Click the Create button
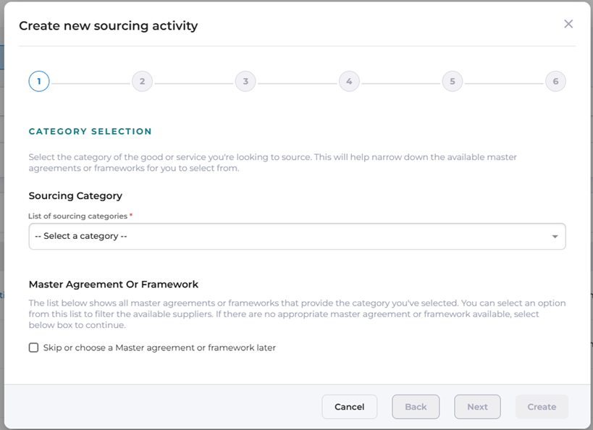The image size is (593, 430). (542, 407)
